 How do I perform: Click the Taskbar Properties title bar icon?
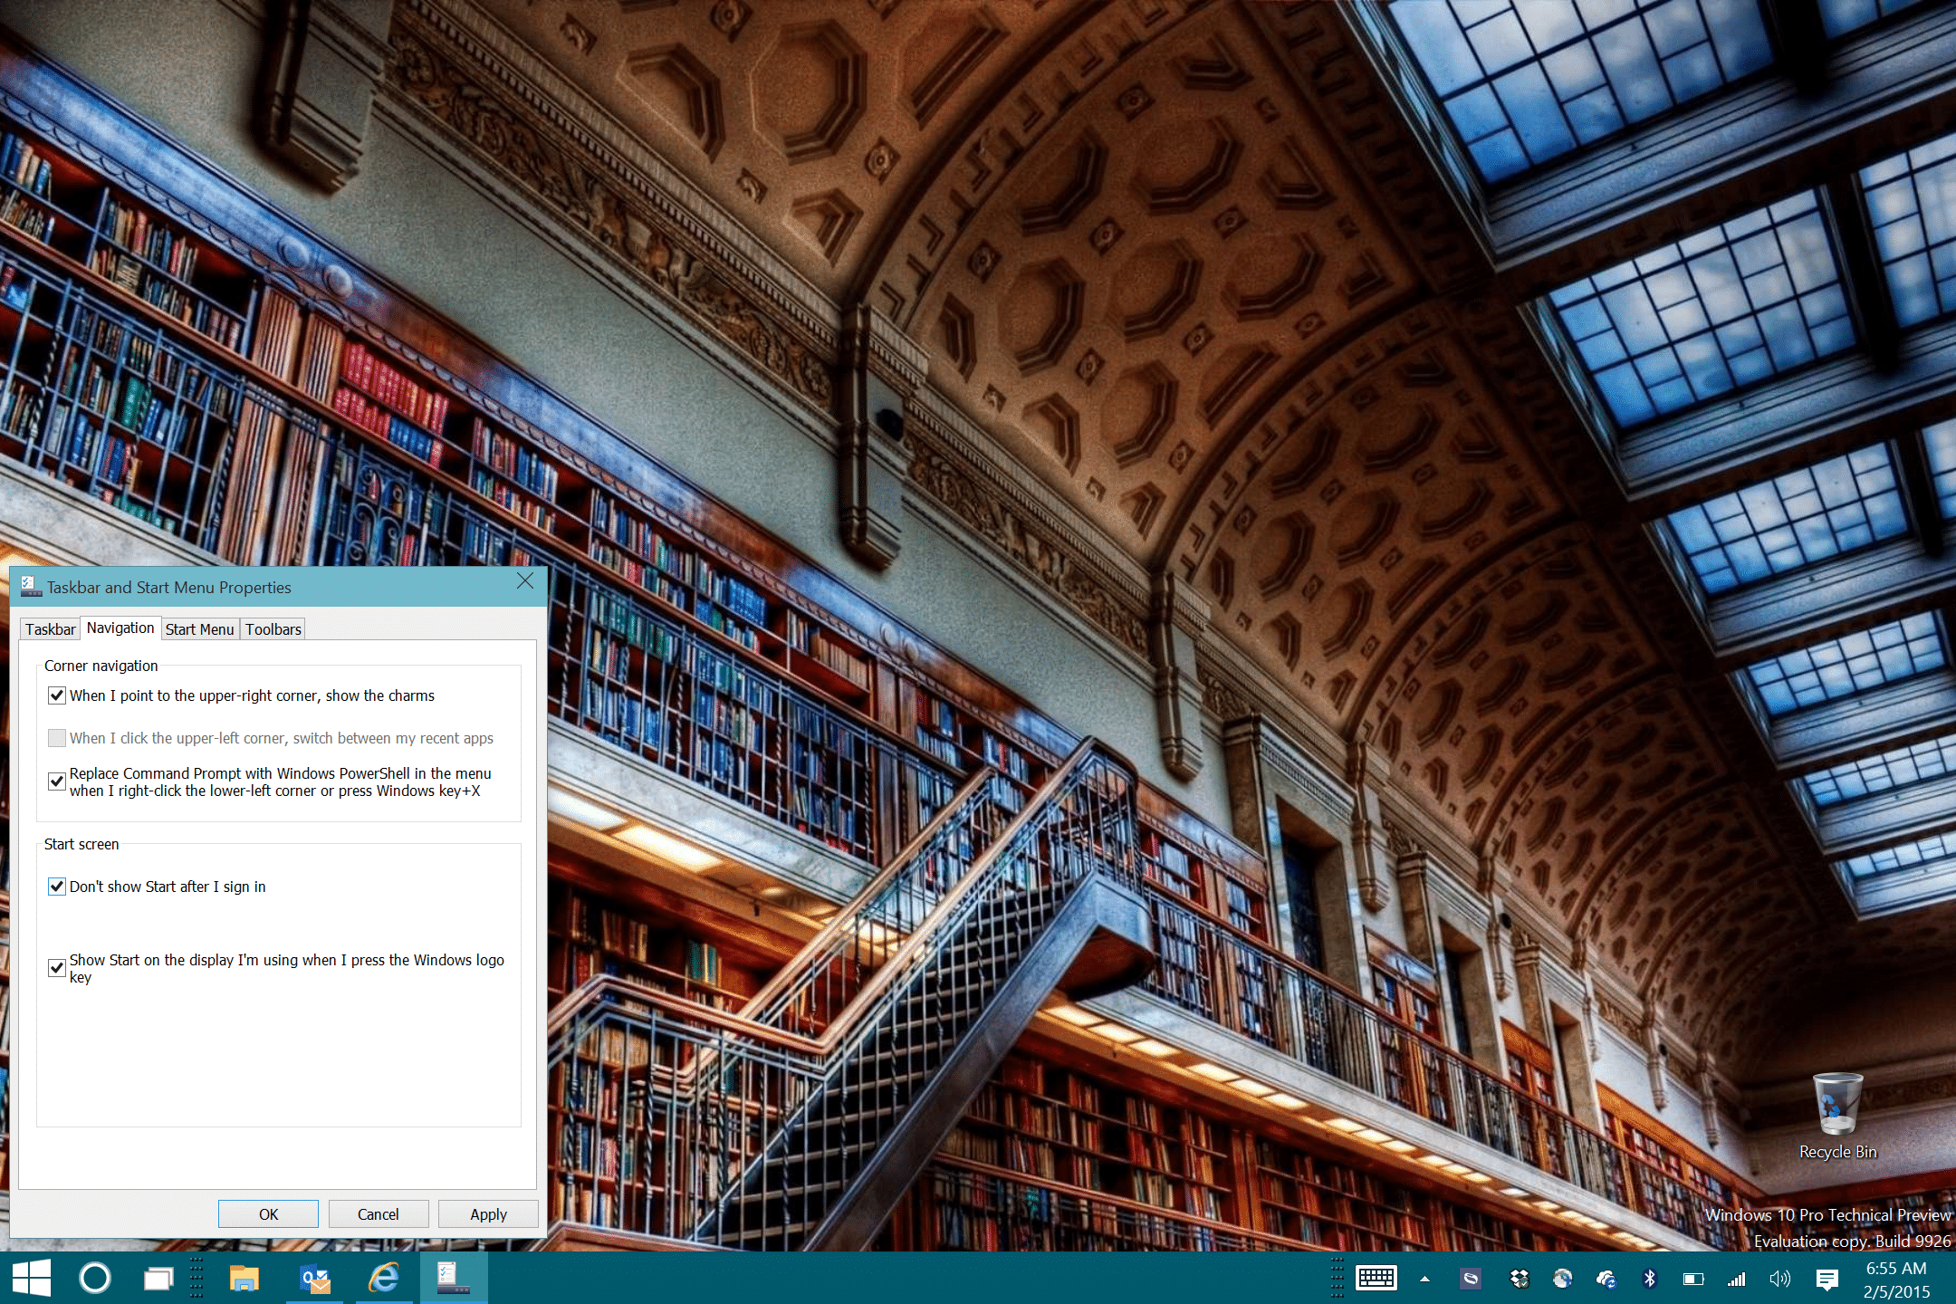pyautogui.click(x=30, y=587)
